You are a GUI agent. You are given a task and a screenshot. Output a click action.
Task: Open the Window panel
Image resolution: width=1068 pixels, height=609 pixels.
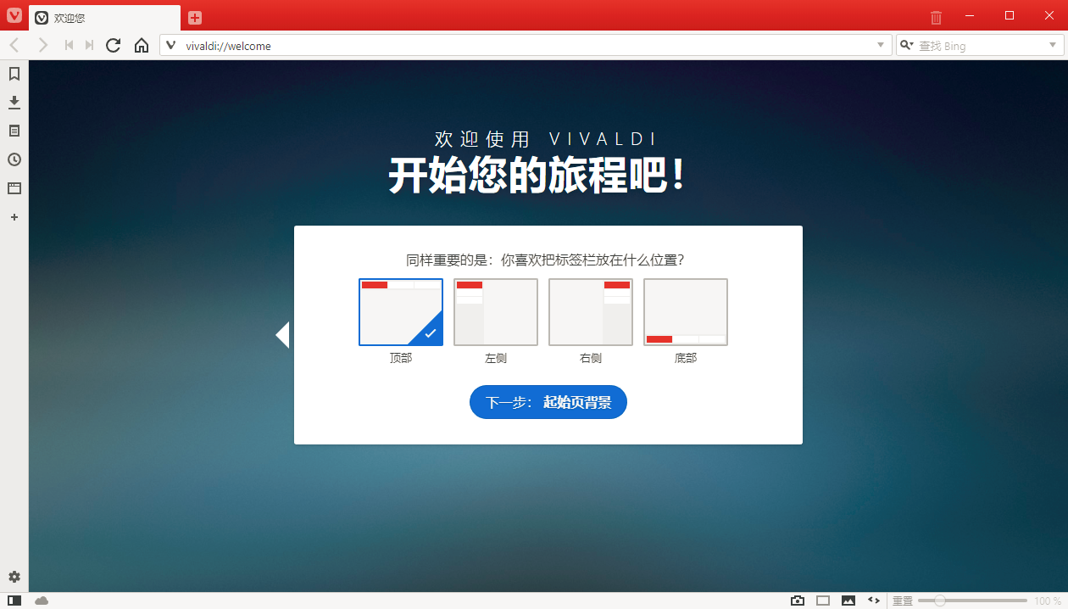tap(14, 188)
